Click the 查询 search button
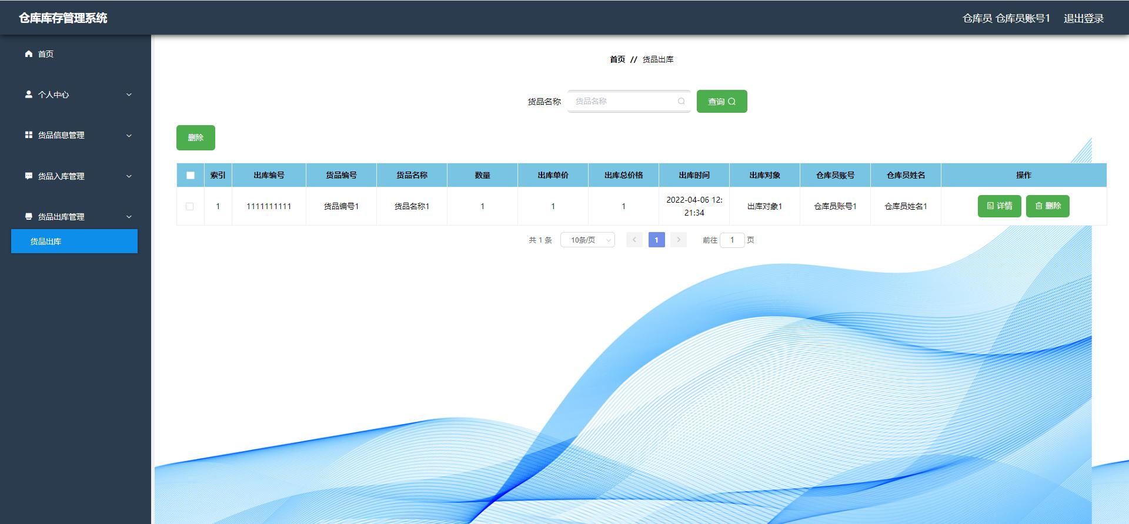Viewport: 1129px width, 524px height. (722, 101)
